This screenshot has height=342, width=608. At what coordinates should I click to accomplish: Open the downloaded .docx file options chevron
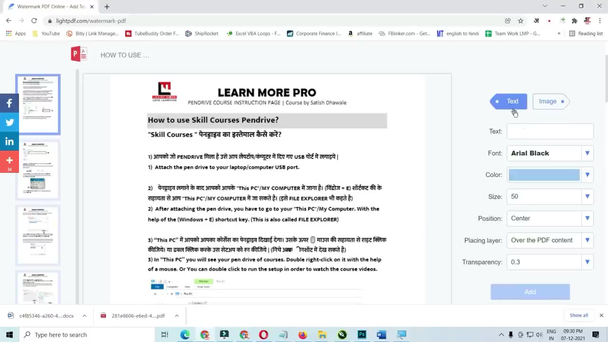click(84, 315)
